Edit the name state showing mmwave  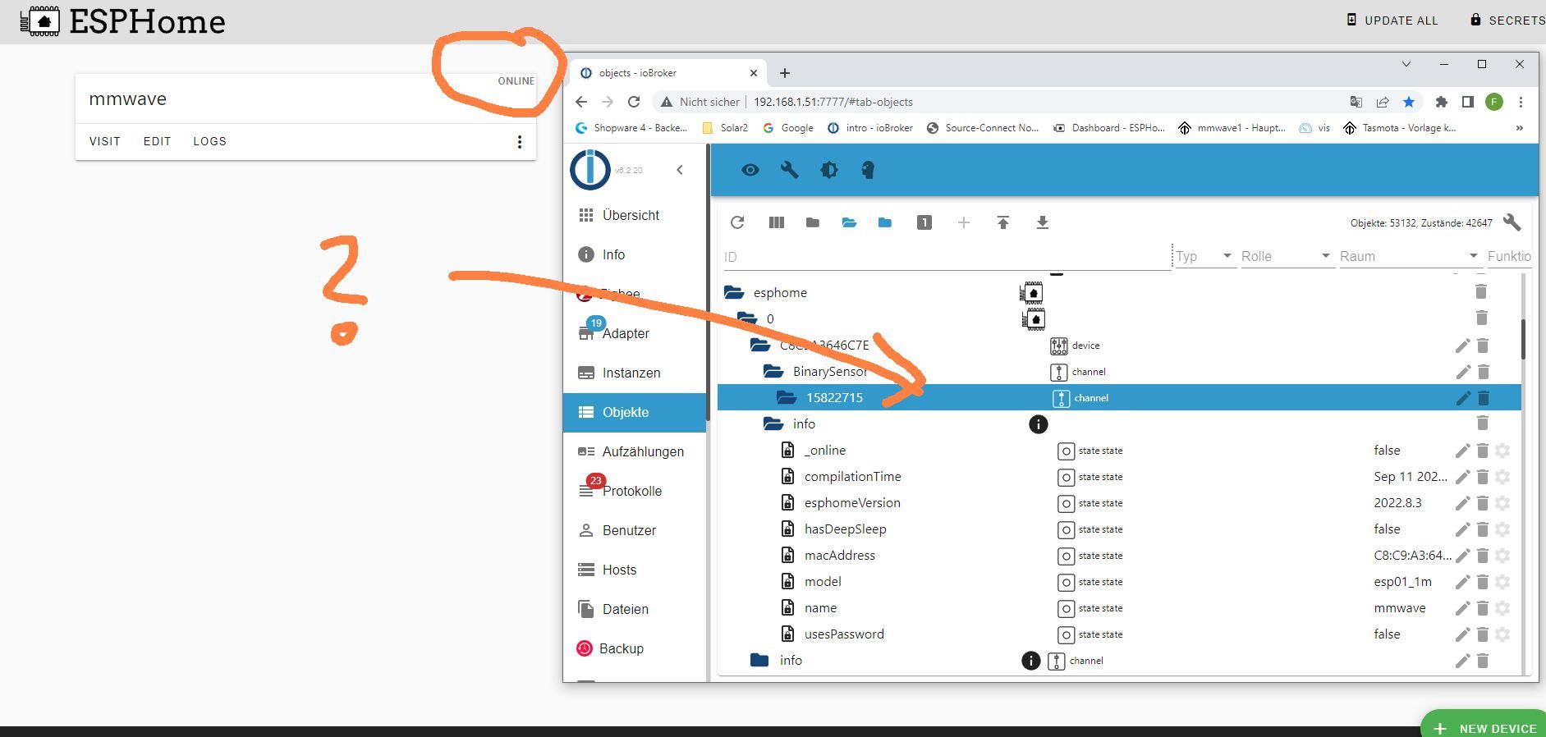[1463, 608]
